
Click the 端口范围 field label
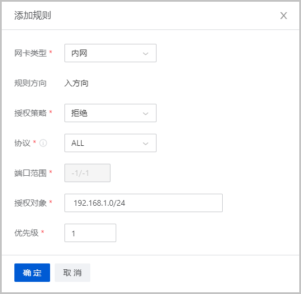pos(31,173)
